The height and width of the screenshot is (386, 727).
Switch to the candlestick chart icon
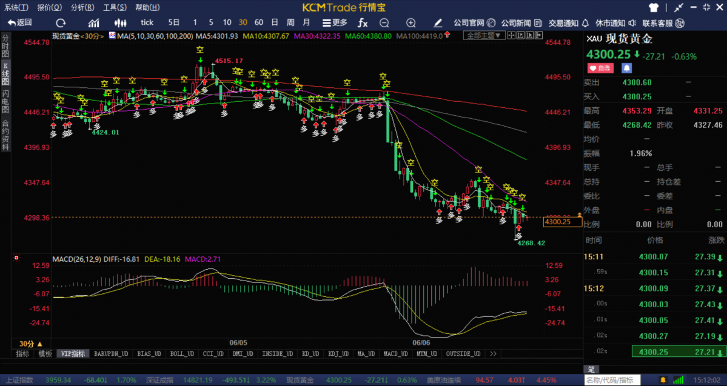coord(120,22)
